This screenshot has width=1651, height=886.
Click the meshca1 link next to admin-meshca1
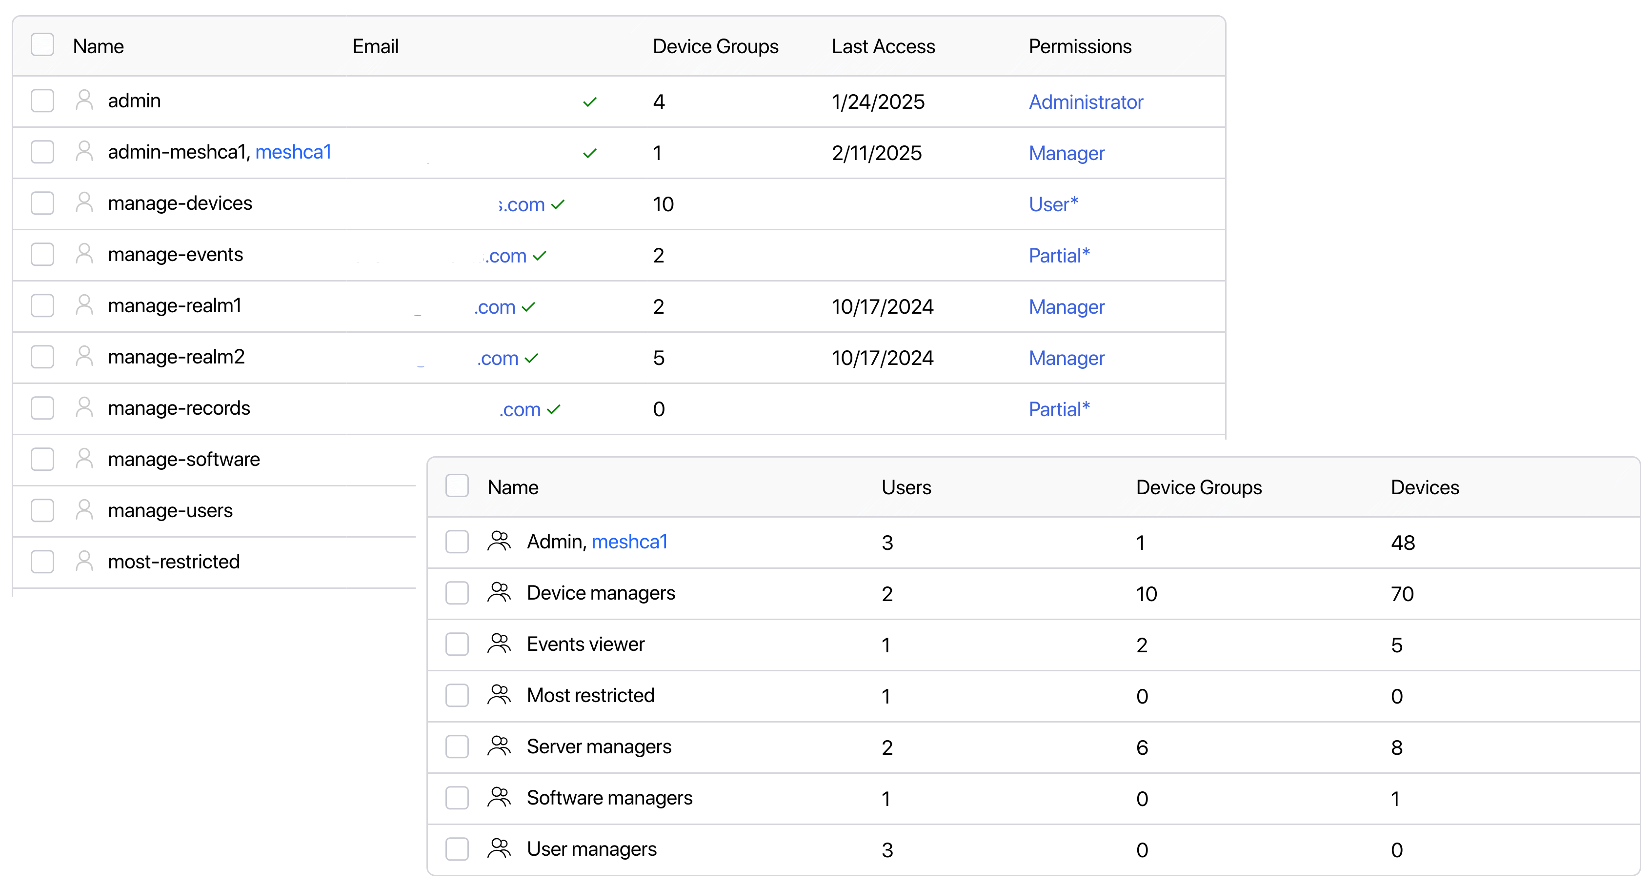[x=293, y=152]
